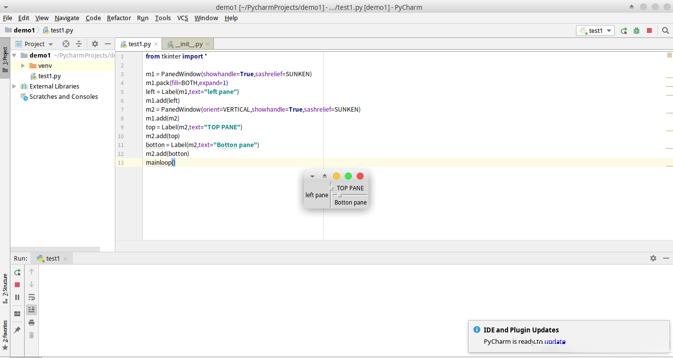Click the update link in notification
This screenshot has width=673, height=358.
click(555, 342)
